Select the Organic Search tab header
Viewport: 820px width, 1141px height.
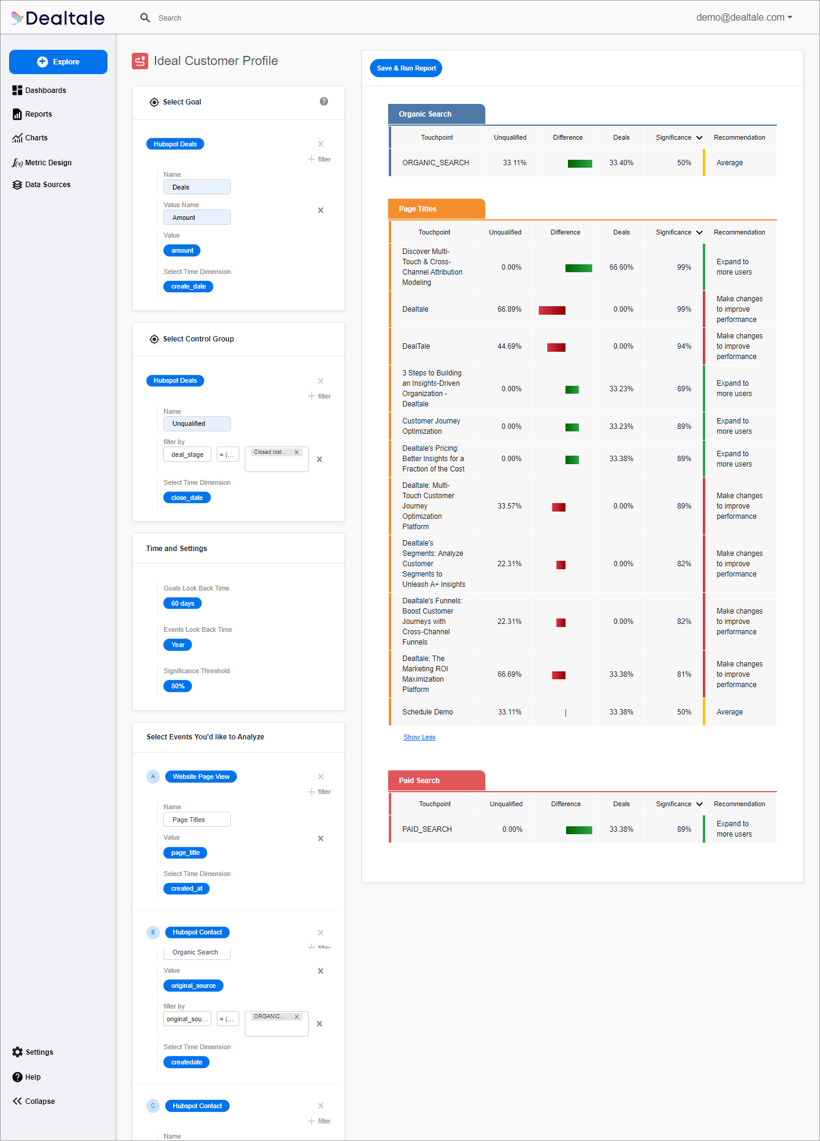click(x=436, y=114)
